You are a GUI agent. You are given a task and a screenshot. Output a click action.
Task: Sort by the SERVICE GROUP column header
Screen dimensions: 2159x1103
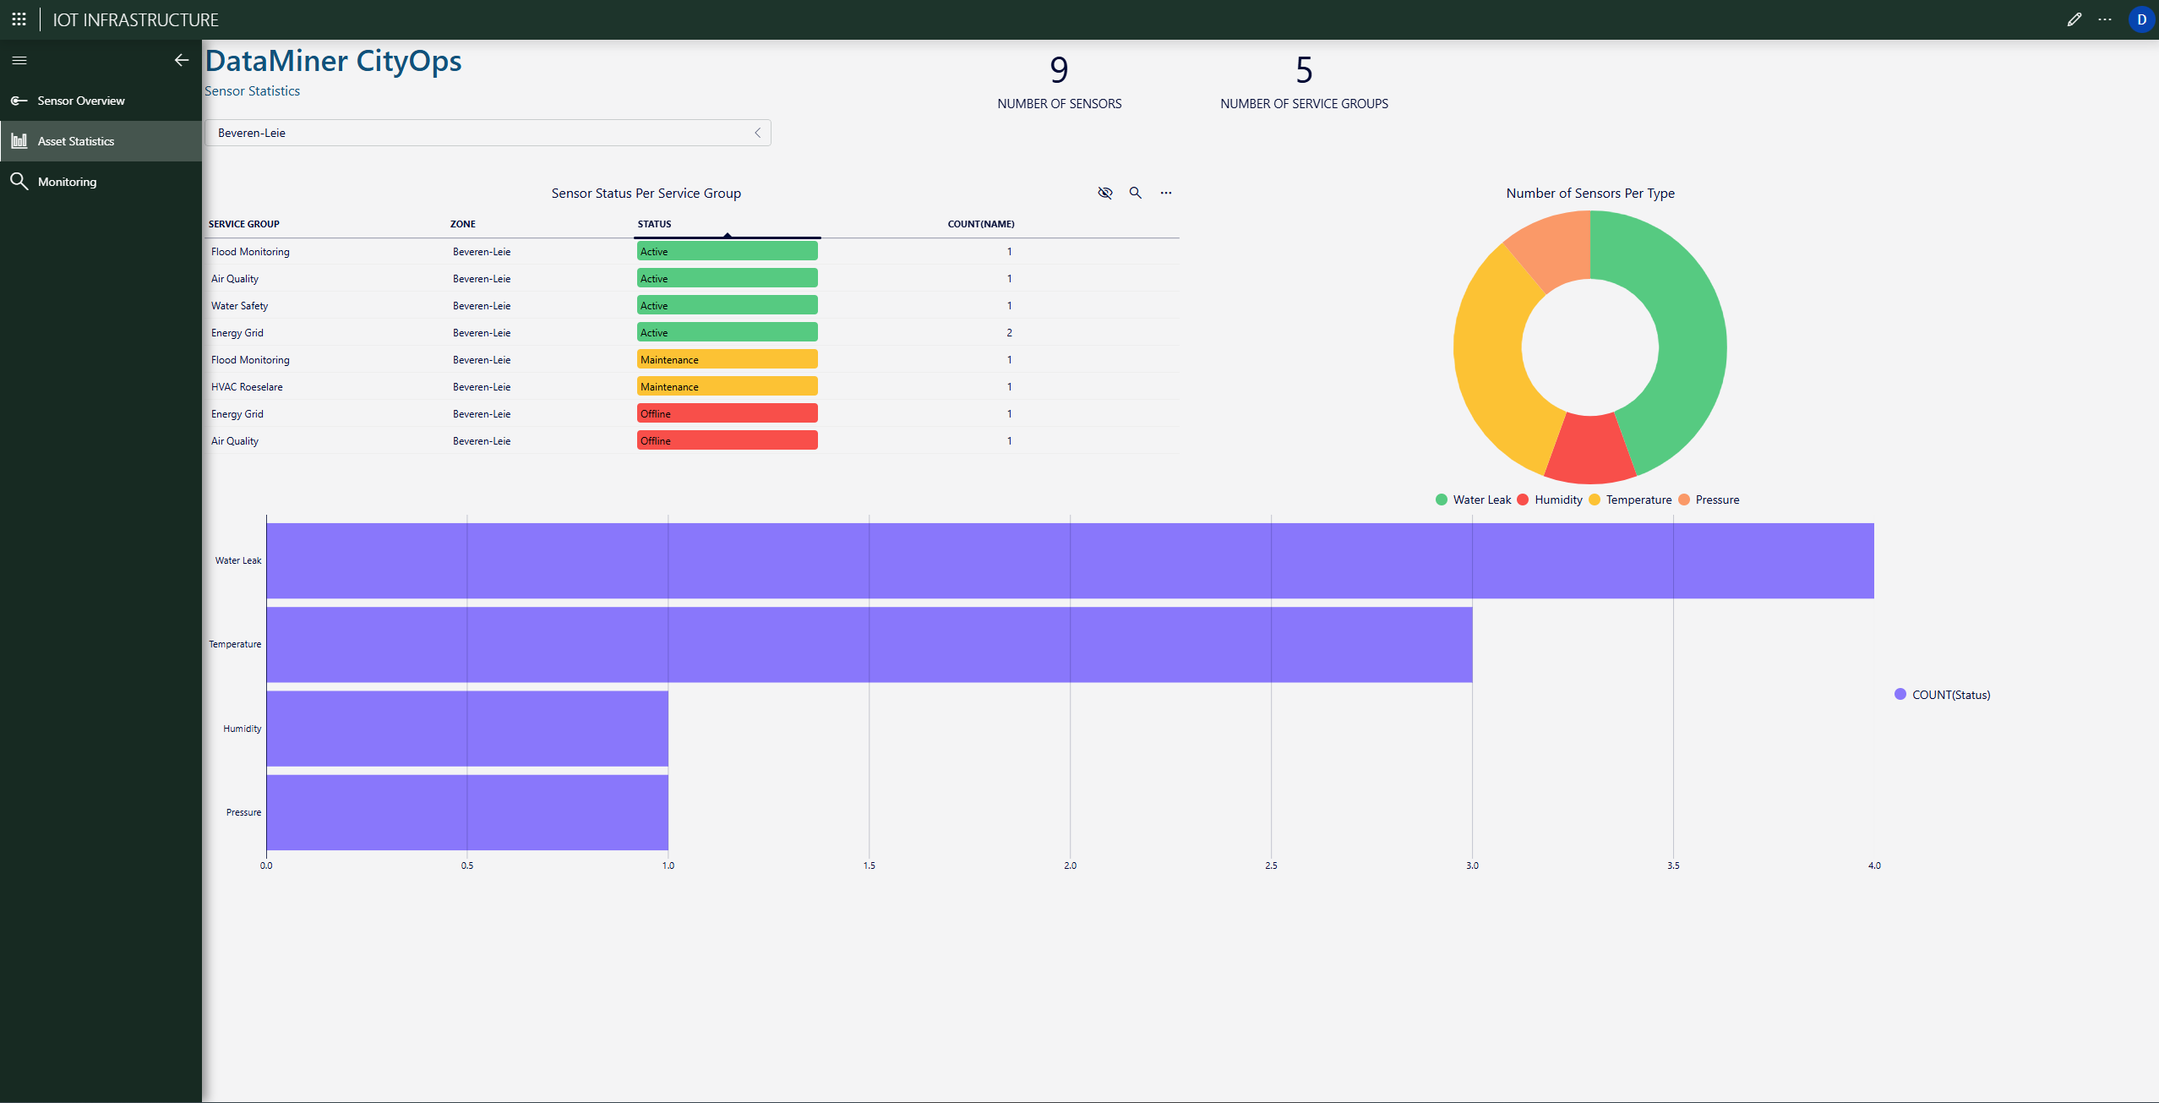(x=243, y=224)
